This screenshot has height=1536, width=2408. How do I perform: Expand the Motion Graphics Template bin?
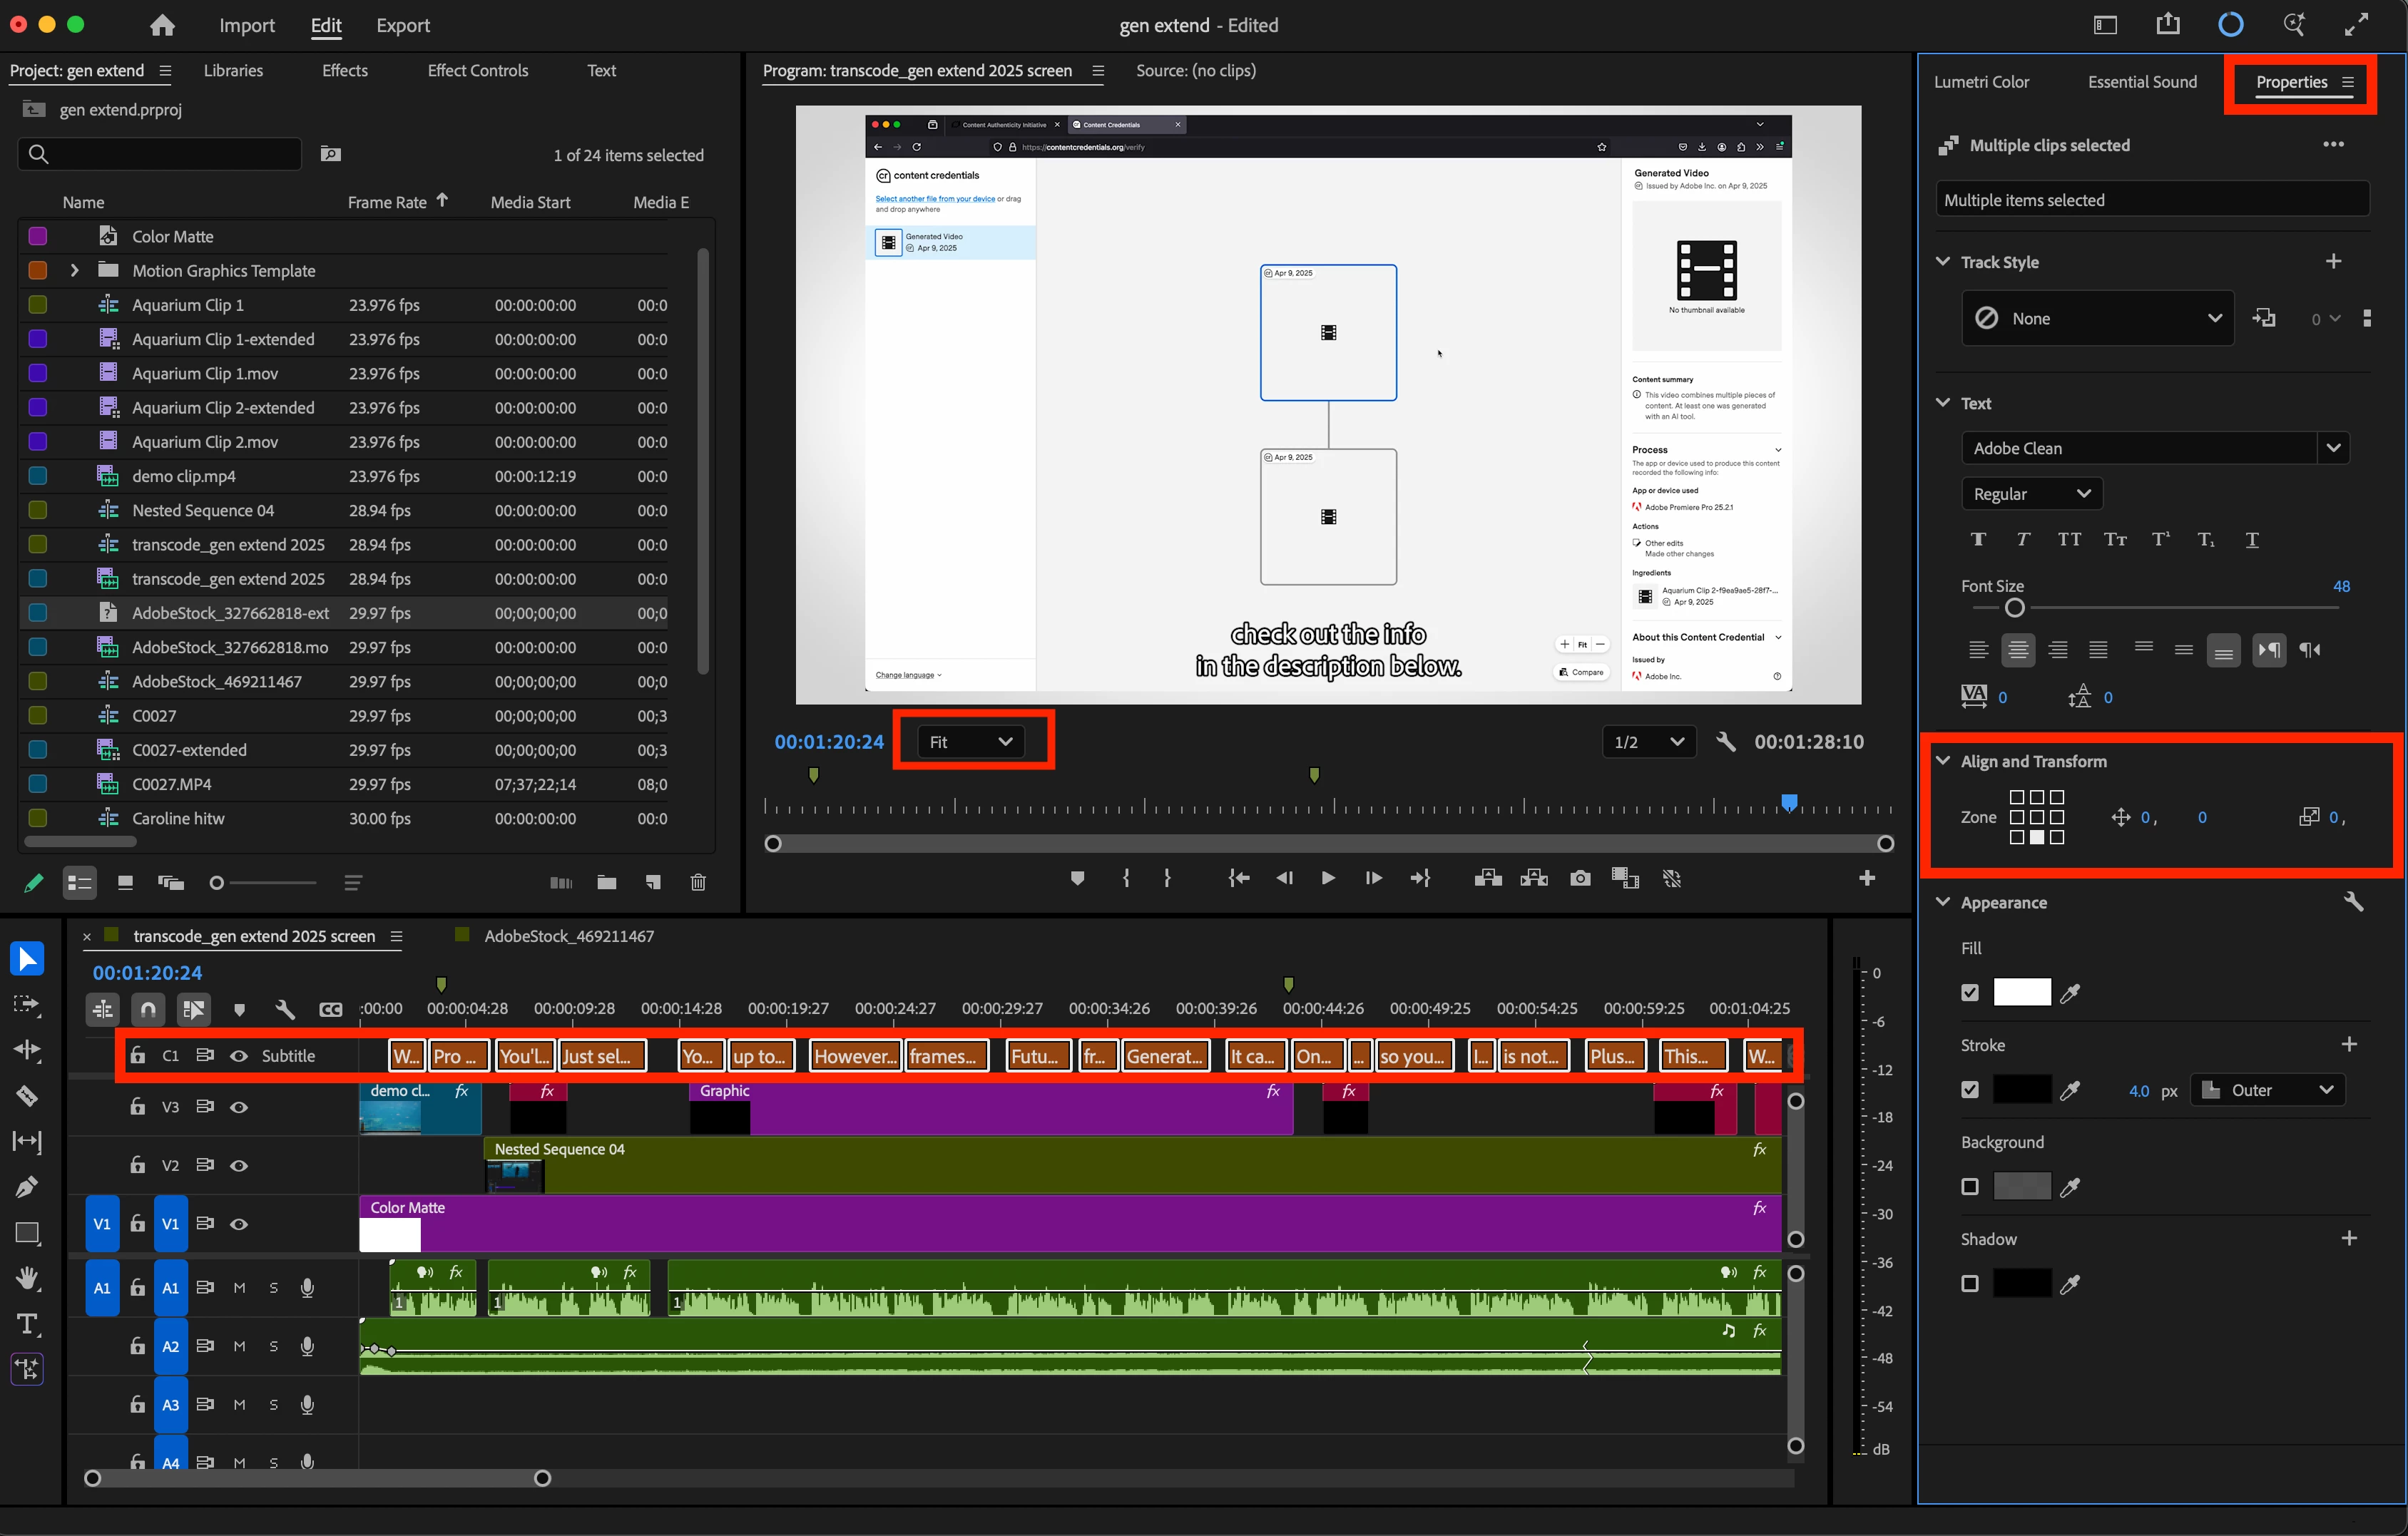point(74,270)
